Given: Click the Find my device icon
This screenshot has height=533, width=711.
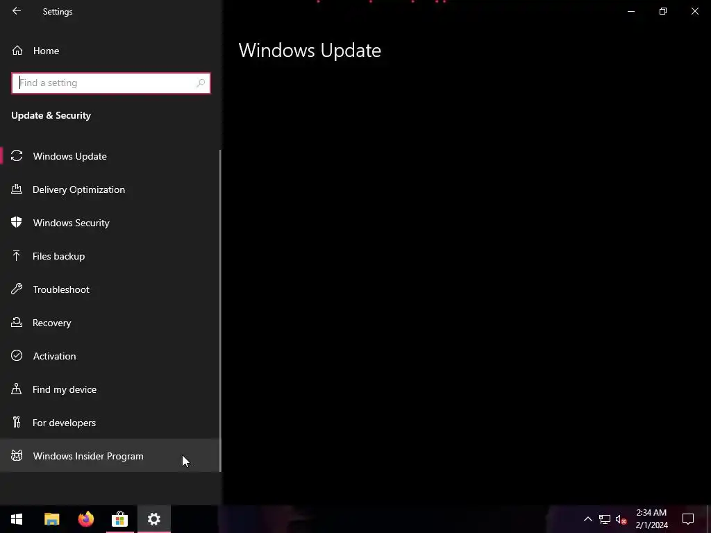Looking at the screenshot, I should (17, 389).
